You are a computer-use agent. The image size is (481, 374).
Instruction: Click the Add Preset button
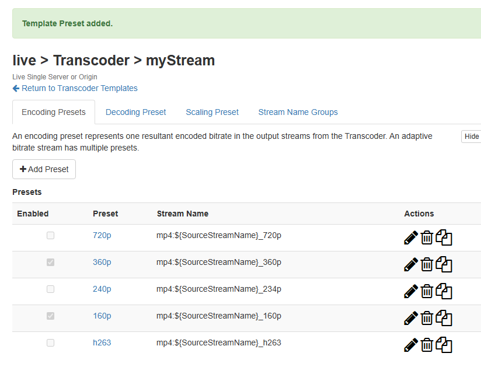pyautogui.click(x=44, y=169)
